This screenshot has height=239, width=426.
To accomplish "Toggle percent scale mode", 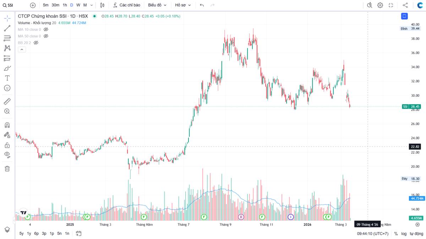I will click(396, 234).
